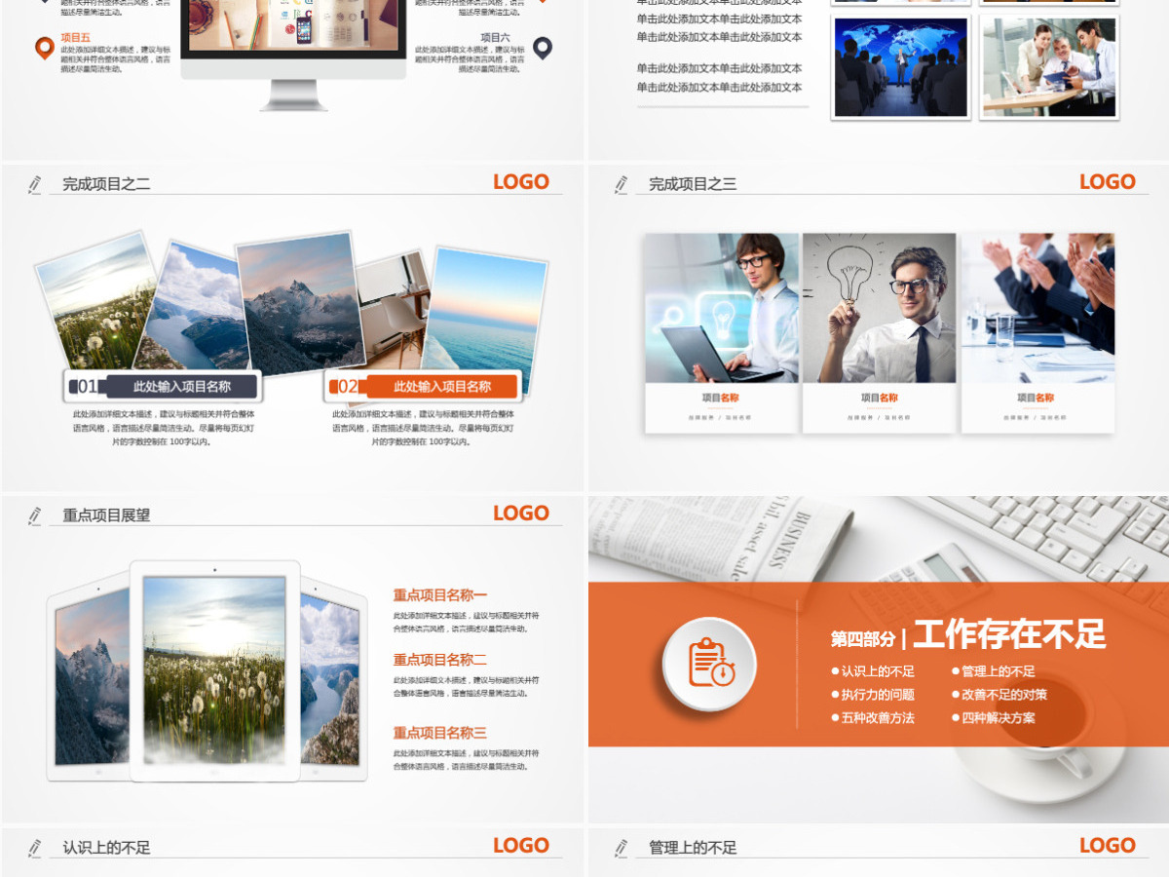Click the pencil icon next to 管理上的不足 title
Screen dimensions: 1169x877
click(x=622, y=848)
